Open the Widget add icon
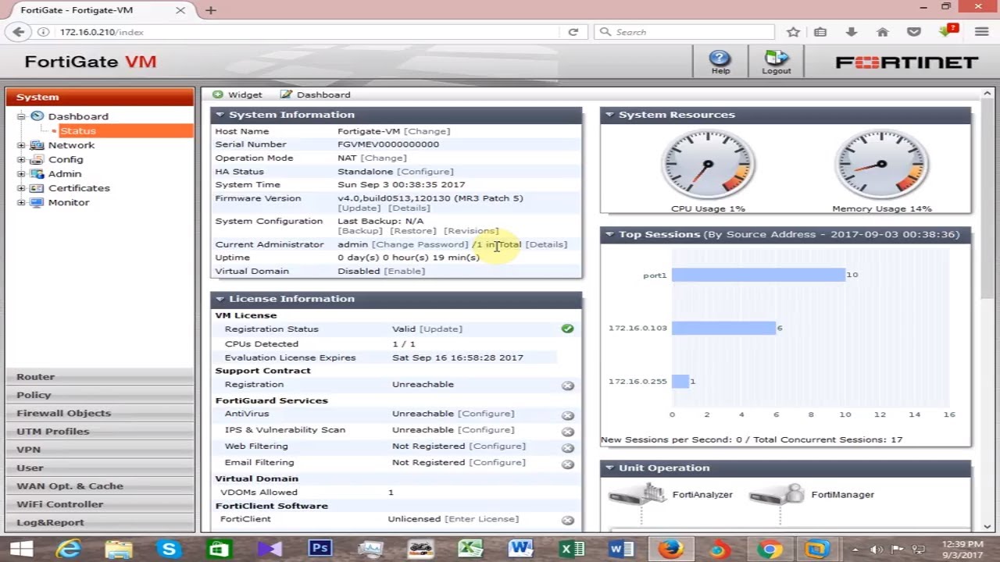The image size is (1000, 562). [218, 94]
